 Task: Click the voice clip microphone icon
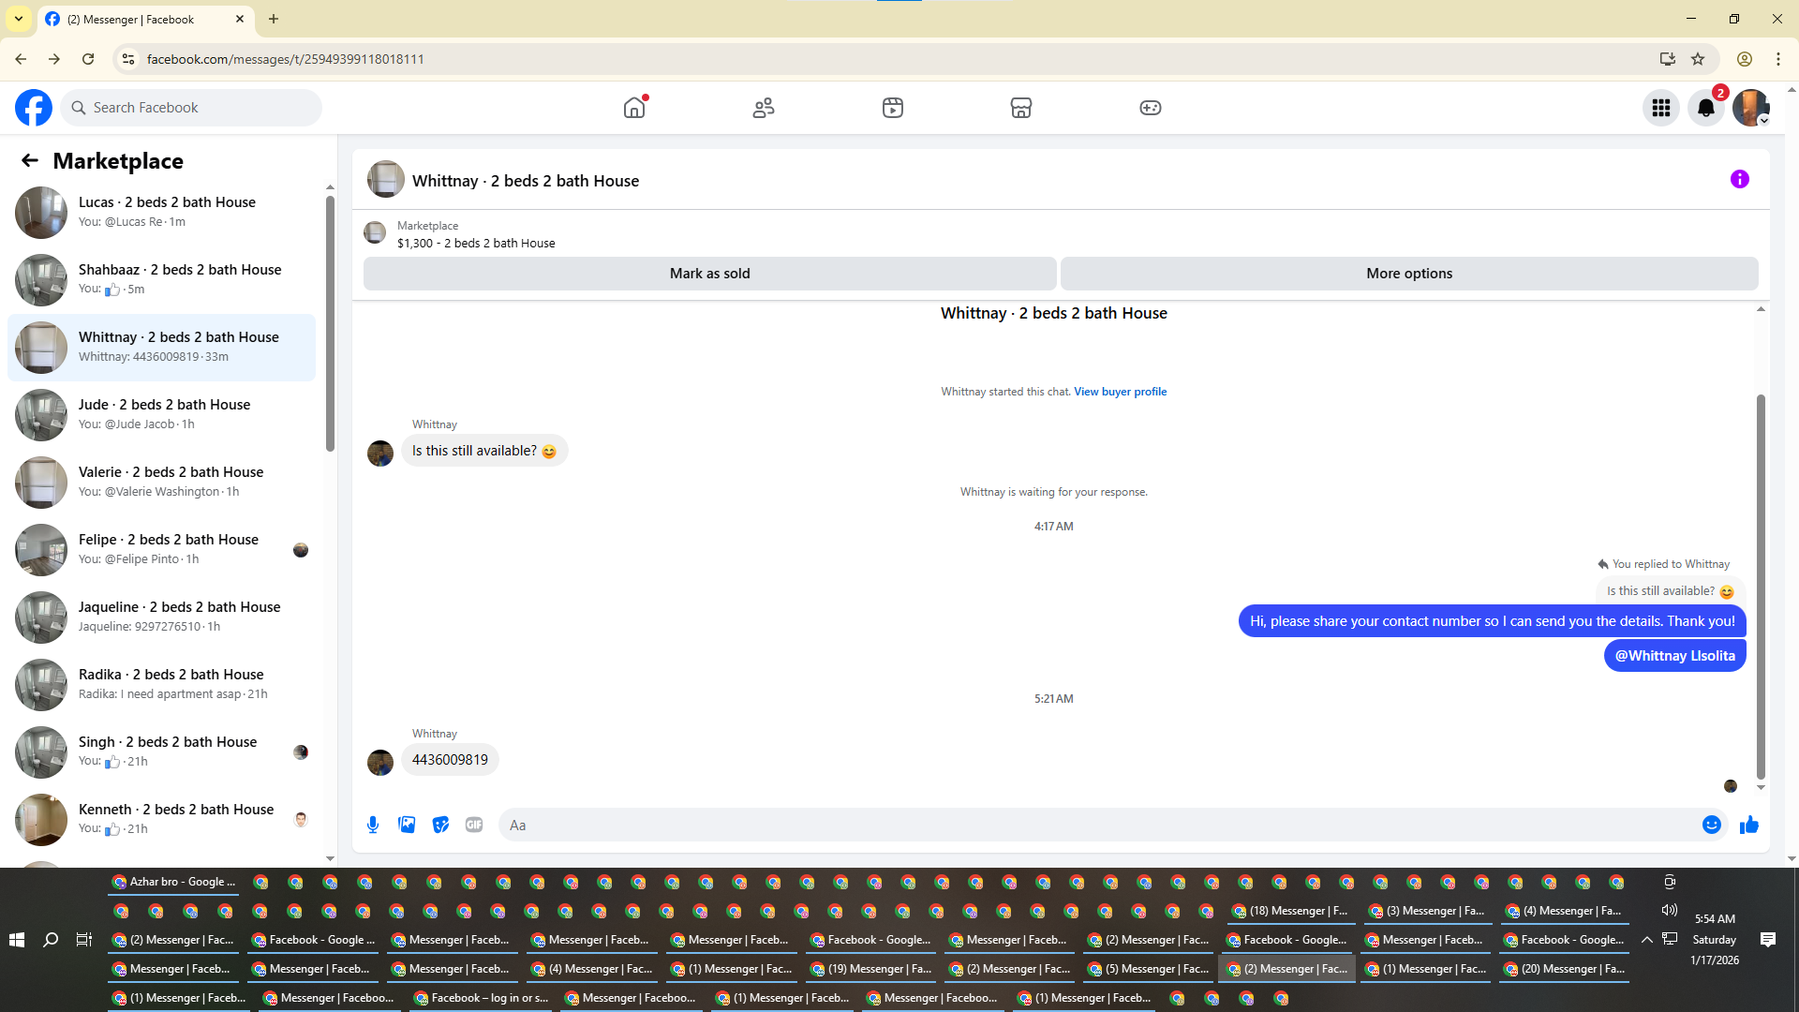pyautogui.click(x=373, y=825)
